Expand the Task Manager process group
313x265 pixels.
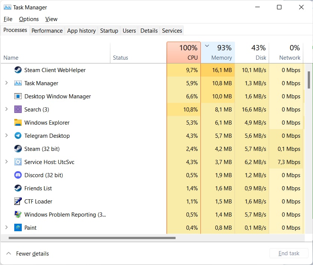[6, 83]
